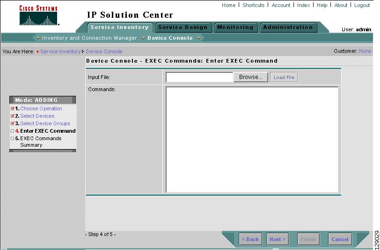
Task: Select Device Console in the submenu bar
Action: pyautogui.click(x=170, y=38)
